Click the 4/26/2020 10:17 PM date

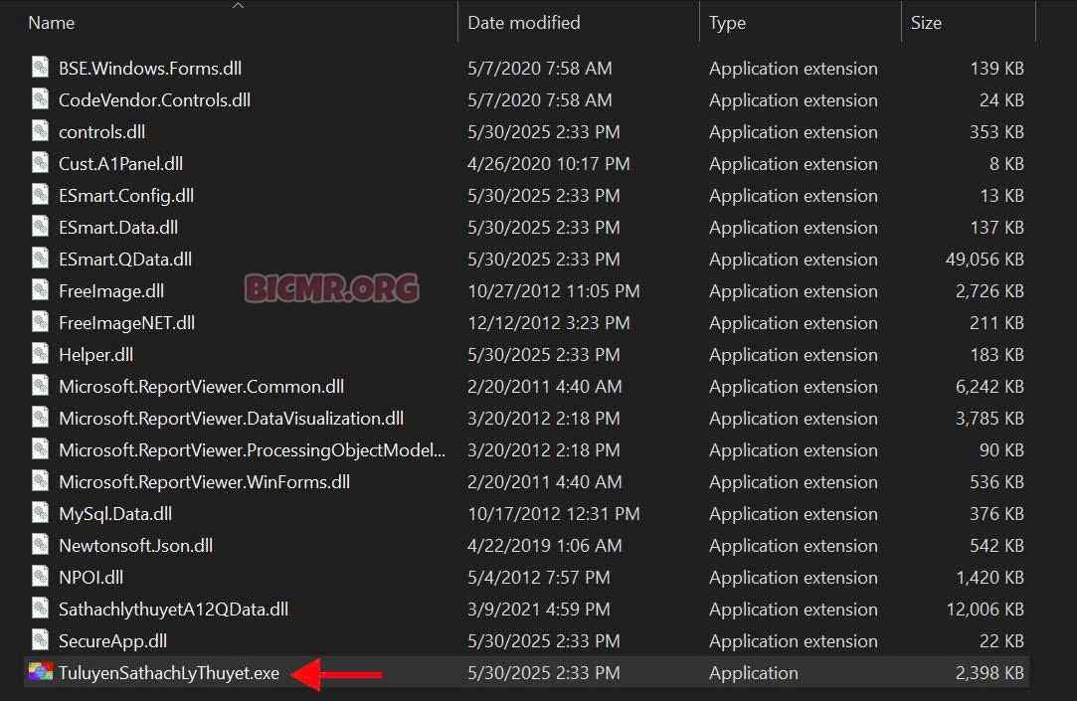(548, 163)
